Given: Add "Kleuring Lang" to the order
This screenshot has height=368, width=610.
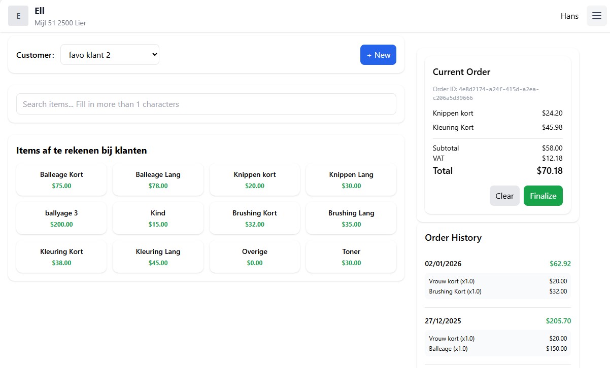Looking at the screenshot, I should pyautogui.click(x=158, y=256).
